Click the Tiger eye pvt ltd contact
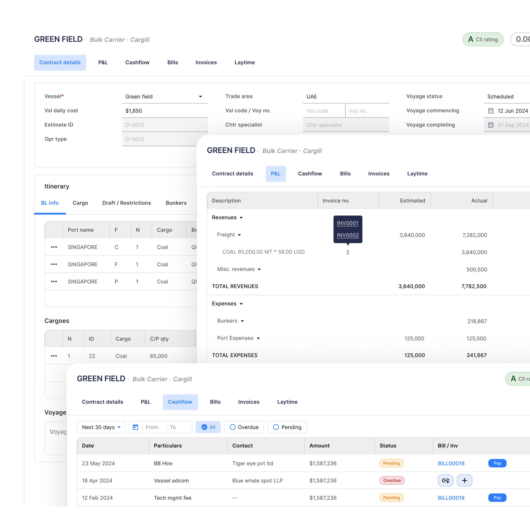 (253, 463)
